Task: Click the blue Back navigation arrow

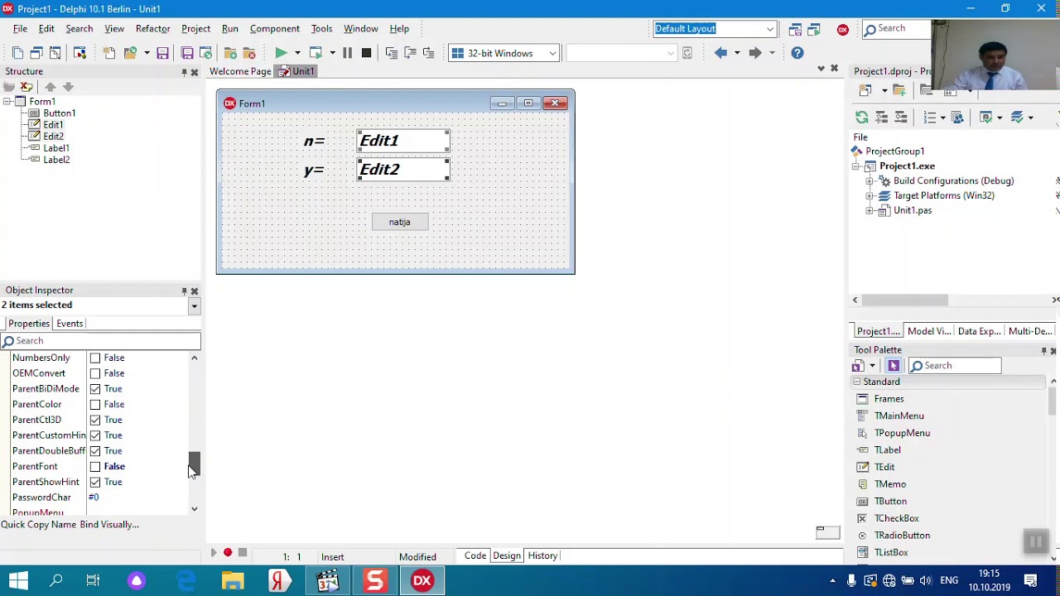Action: pyautogui.click(x=720, y=53)
